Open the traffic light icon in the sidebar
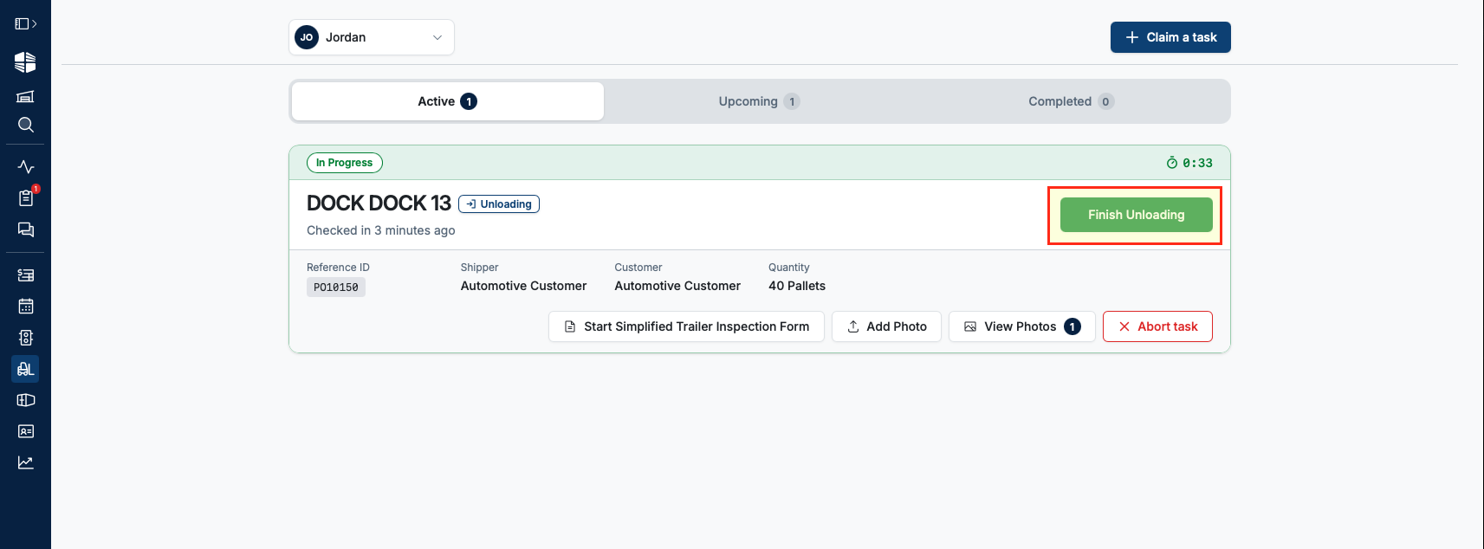Image resolution: width=1484 pixels, height=549 pixels. click(x=26, y=338)
